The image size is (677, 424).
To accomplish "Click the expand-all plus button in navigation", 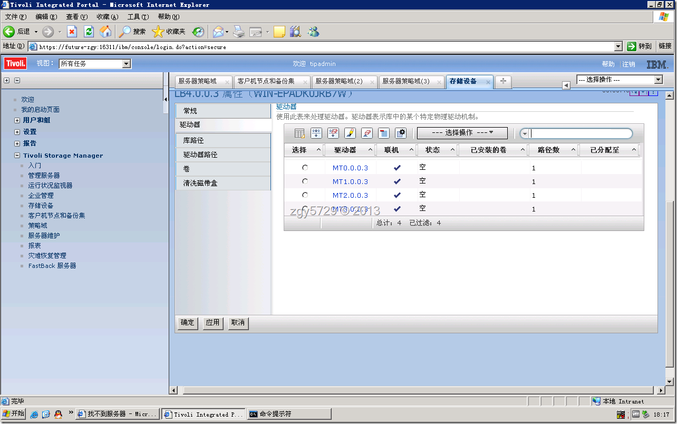I will 6,81.
